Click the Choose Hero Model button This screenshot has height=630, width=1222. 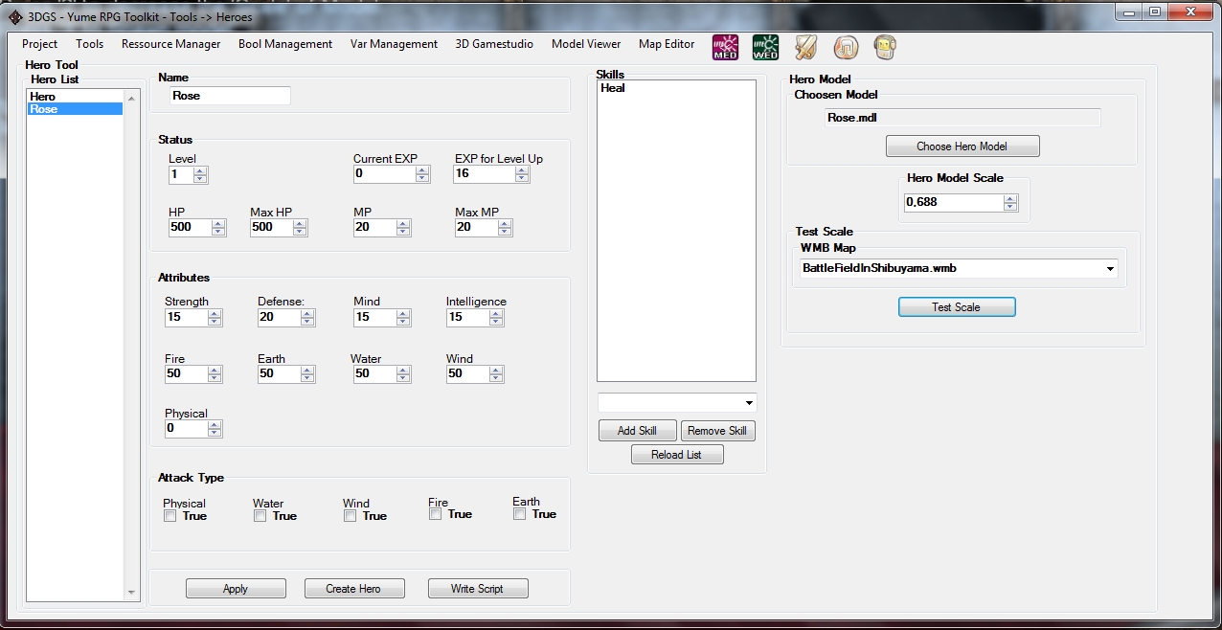[x=962, y=146]
